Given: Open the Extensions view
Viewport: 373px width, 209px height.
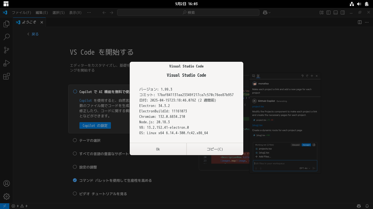Looking at the screenshot, I should [x=7, y=76].
